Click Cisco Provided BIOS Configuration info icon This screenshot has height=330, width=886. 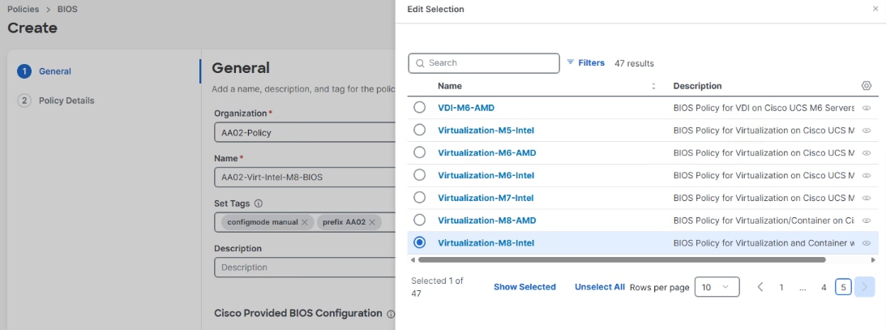point(391,314)
